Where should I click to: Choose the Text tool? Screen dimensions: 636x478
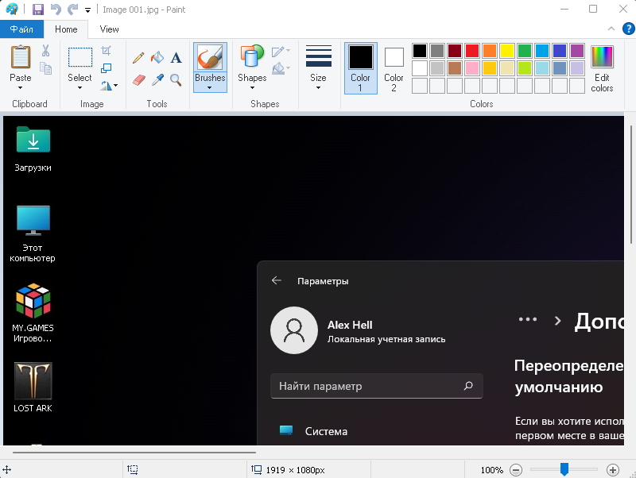(176, 58)
